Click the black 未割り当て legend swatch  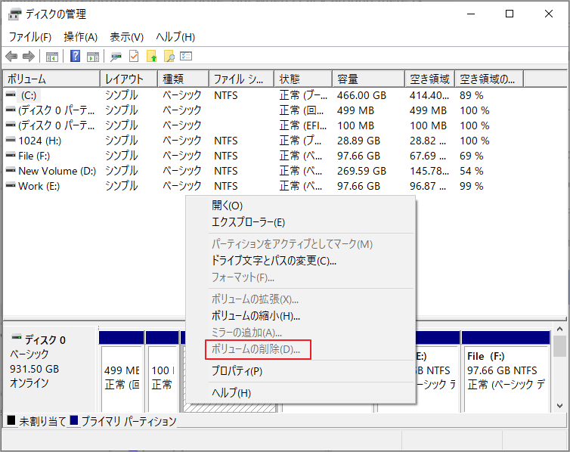(11, 420)
